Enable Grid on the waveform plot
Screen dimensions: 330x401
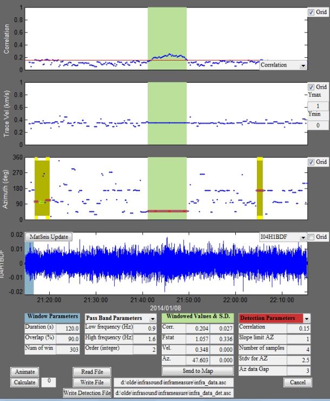[311, 237]
